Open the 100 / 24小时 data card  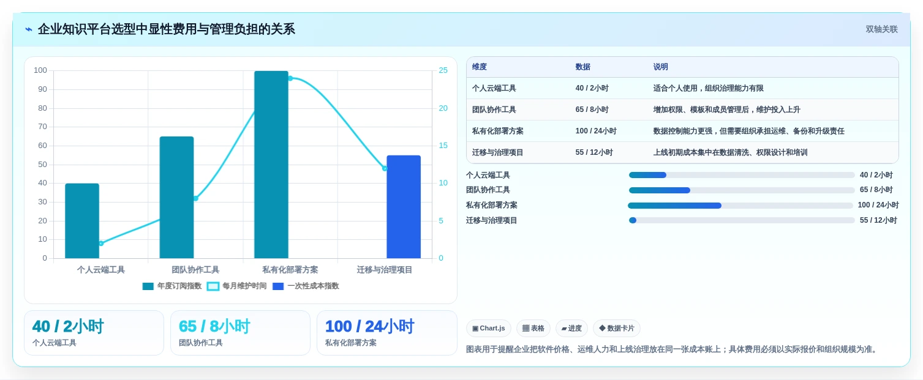[x=387, y=333]
